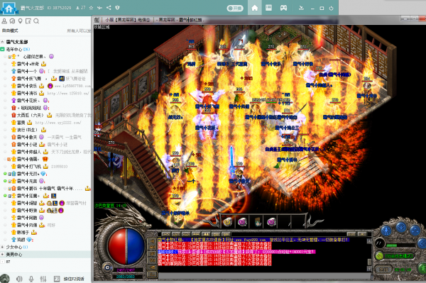This screenshot has height=283, width=426.
Task: Click the shield icon in the channel header
Action: pyautogui.click(x=117, y=8)
